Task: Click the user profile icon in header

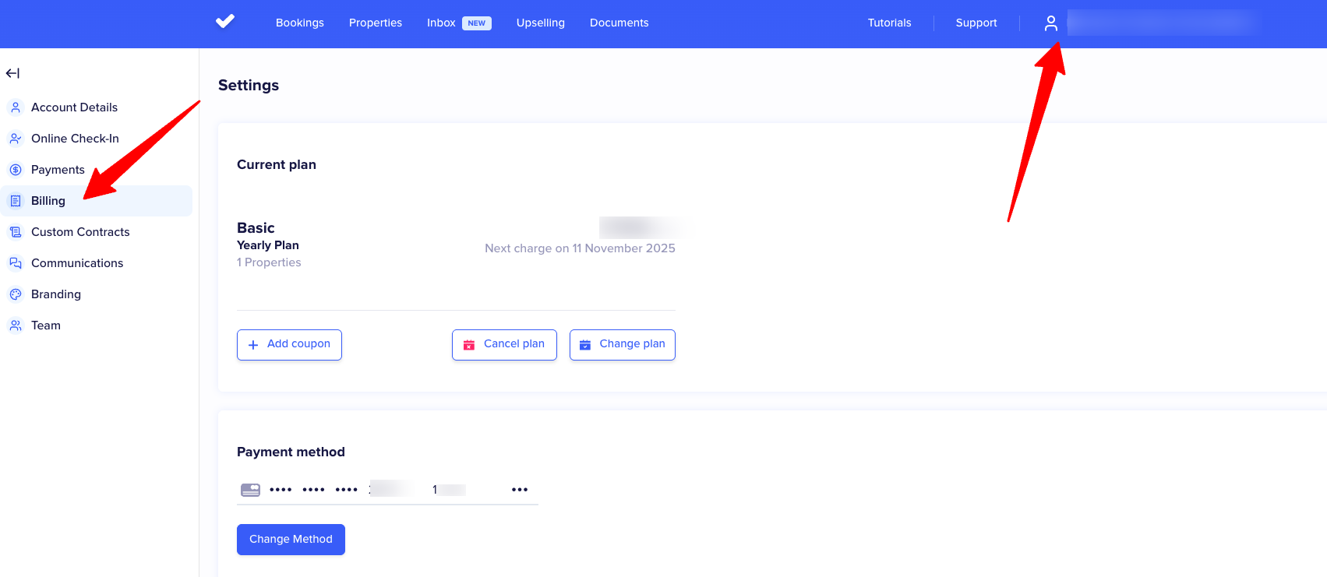Action: click(1050, 23)
